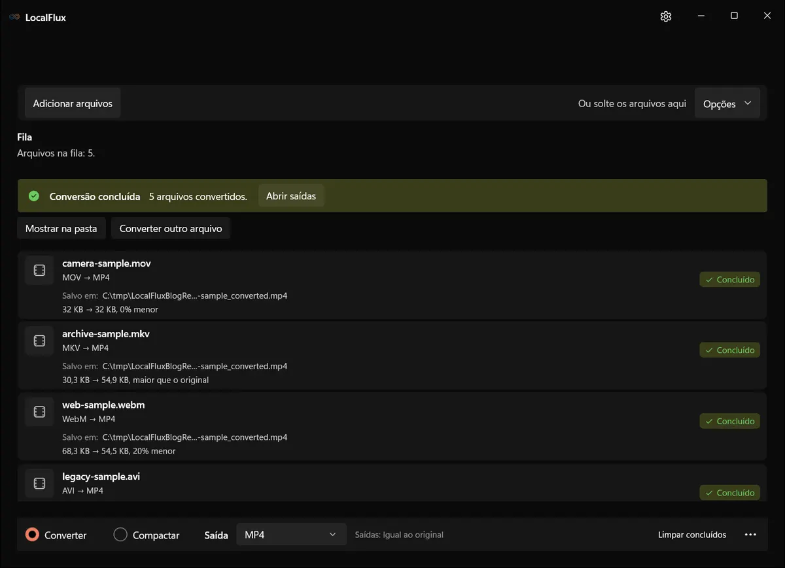Click the green success checkmark icon
Viewport: 785px width, 568px height.
(34, 196)
